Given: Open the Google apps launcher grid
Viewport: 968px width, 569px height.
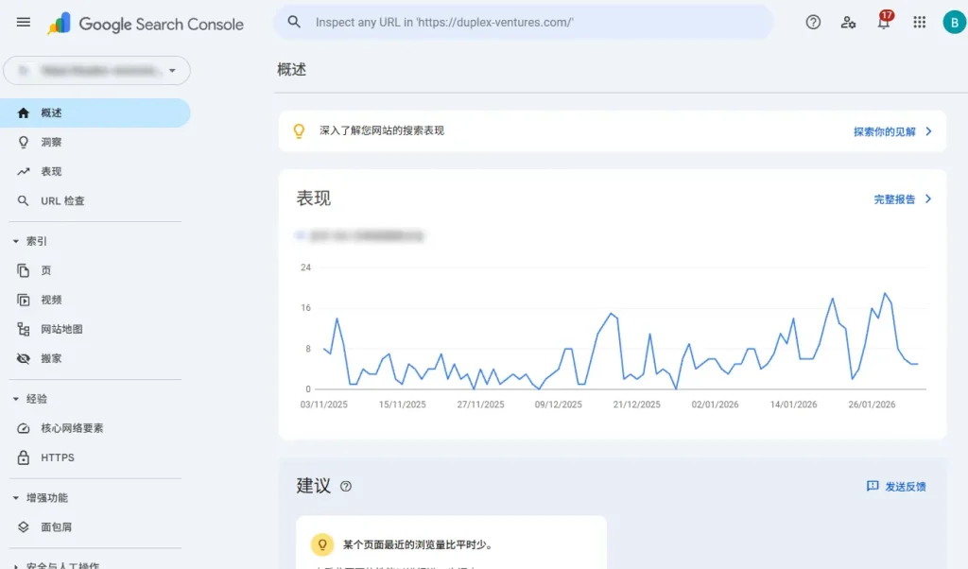Looking at the screenshot, I should 919,22.
